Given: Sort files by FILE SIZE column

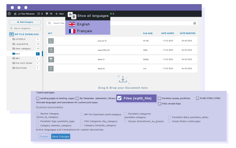Looking at the screenshot, I should pos(148,33).
